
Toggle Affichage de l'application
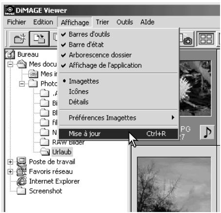click(118, 65)
